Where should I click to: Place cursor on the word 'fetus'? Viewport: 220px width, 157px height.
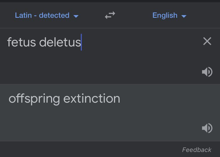pyautogui.click(x=22, y=42)
